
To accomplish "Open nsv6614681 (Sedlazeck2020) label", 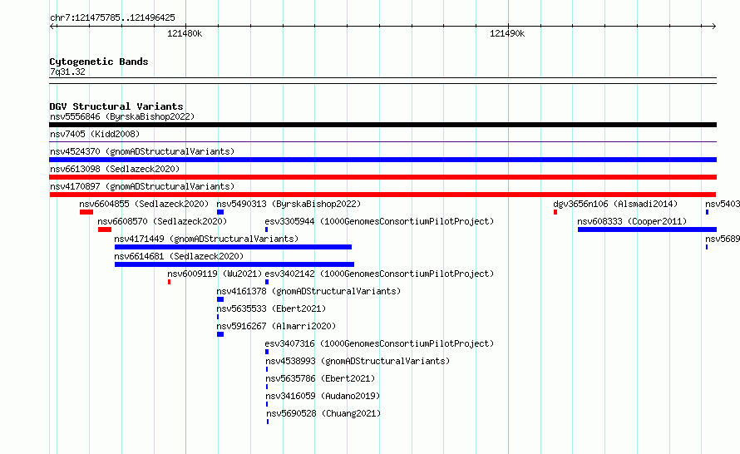I will [179, 256].
